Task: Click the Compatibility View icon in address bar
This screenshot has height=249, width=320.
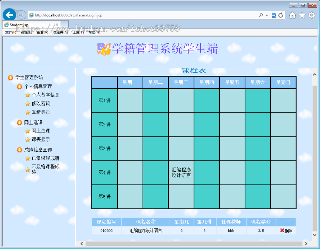Action: coord(274,15)
